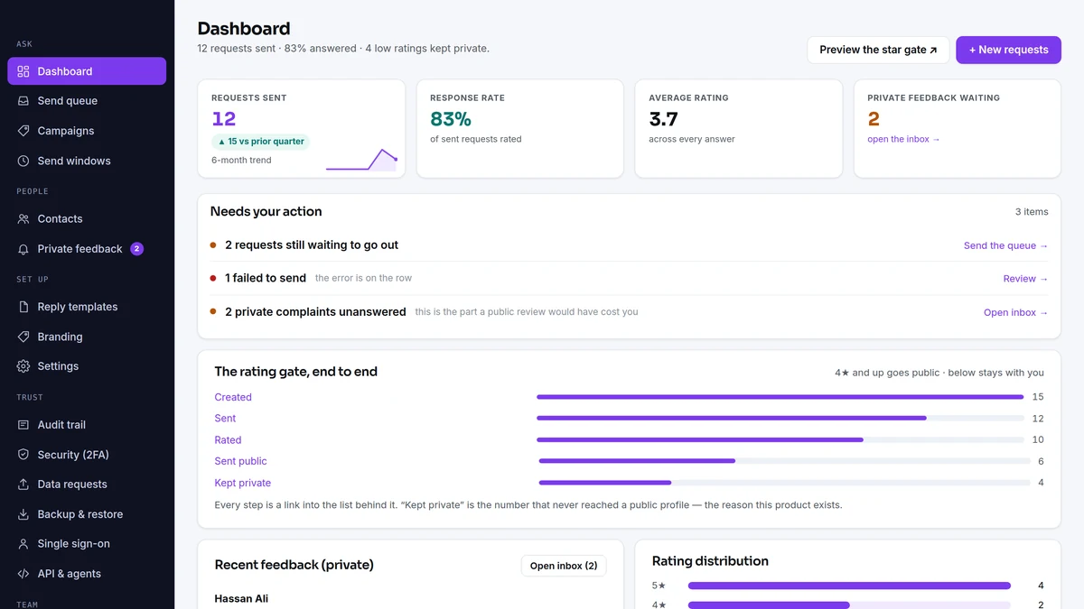Click 'Open inbox →' in Needs your action
This screenshot has height=609, width=1084.
tap(1015, 312)
